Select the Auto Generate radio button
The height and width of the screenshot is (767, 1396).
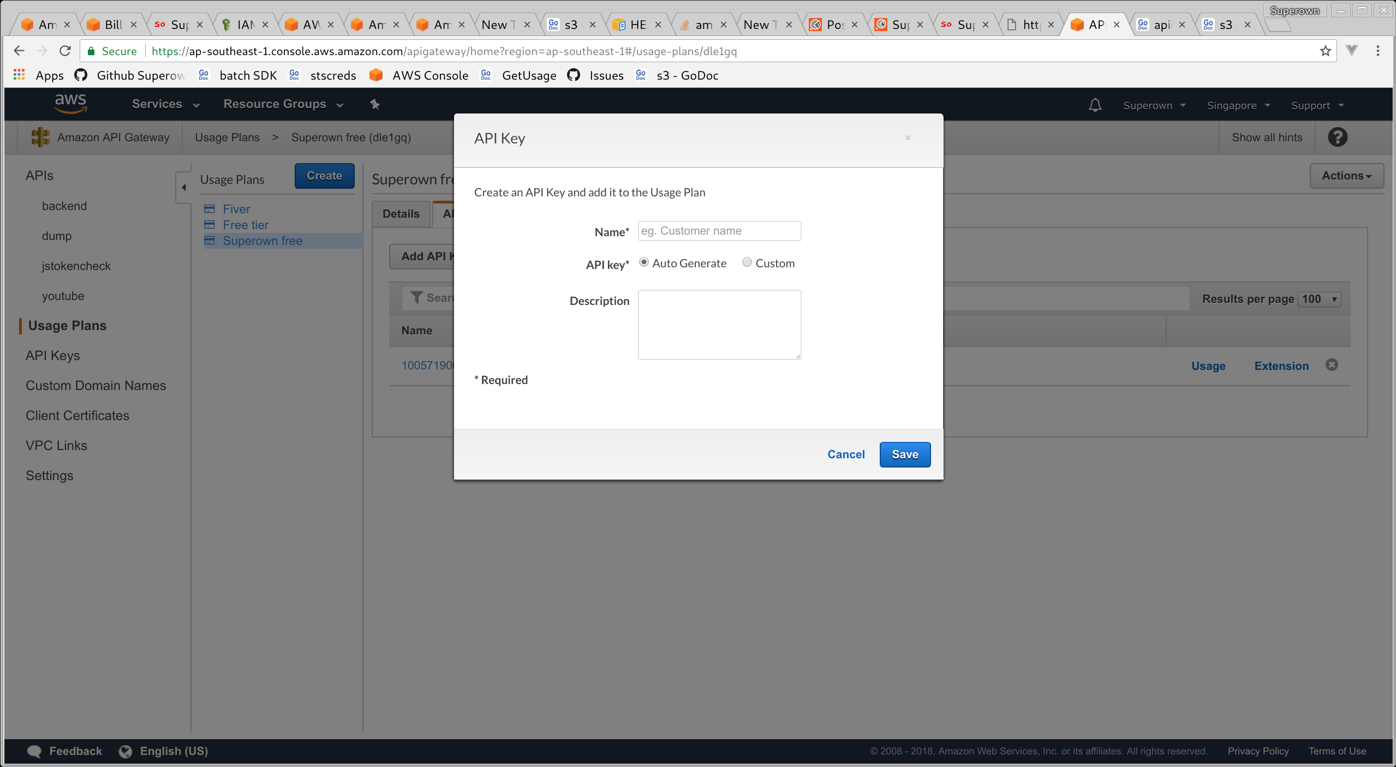tap(644, 262)
